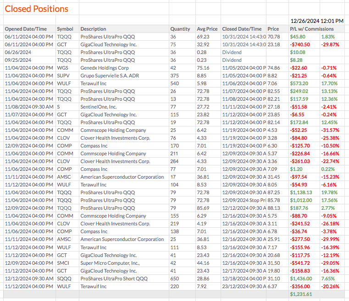Click the Closed Positions title

tap(37, 9)
